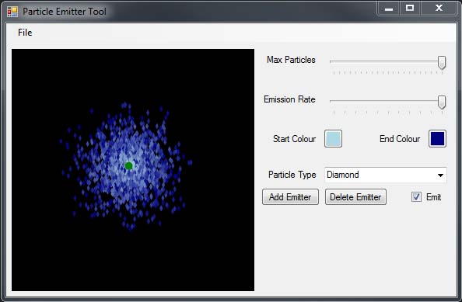The height and width of the screenshot is (302, 462).
Task: Uncheck the Emit checkbox
Action: (x=416, y=196)
